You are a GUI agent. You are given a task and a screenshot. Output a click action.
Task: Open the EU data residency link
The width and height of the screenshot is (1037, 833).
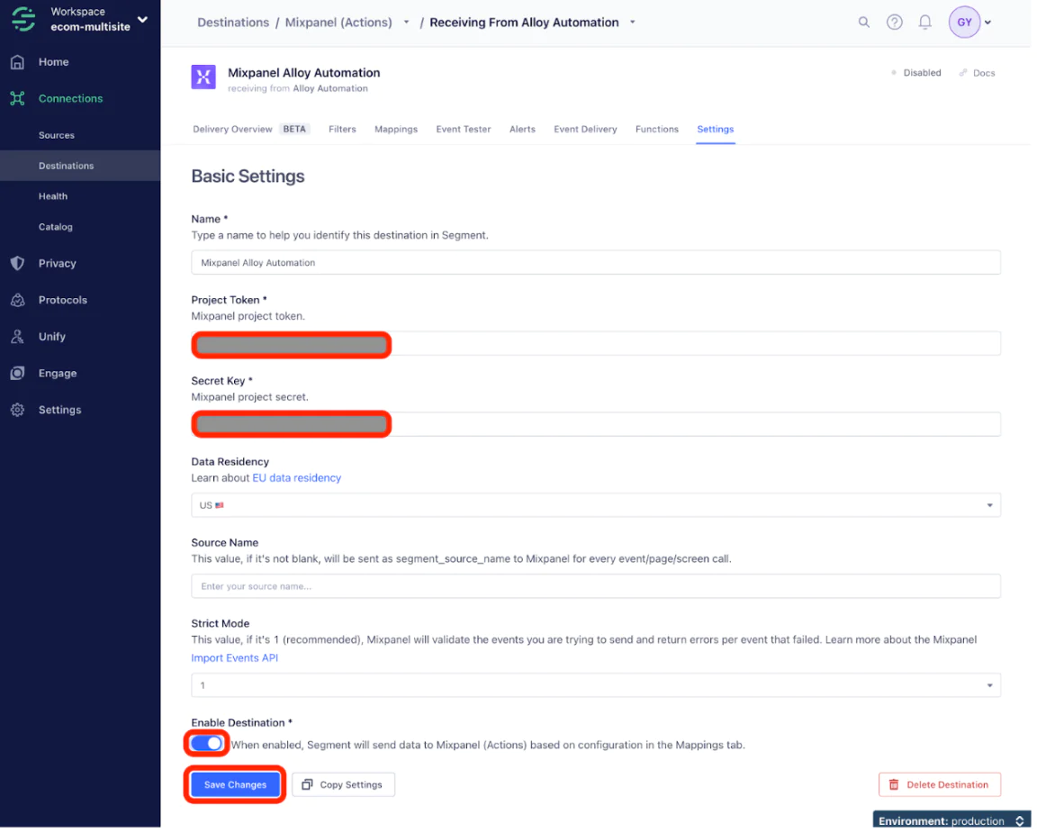coord(296,478)
